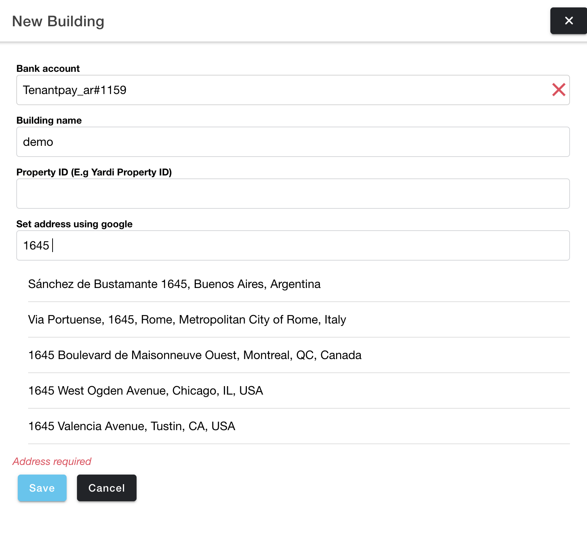
Task: Click the Bank account field showing Tenantpay_ar#1159
Action: [x=259, y=90]
